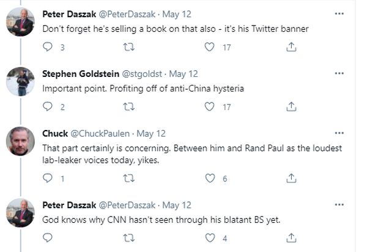Screen dimensions: 367x252
Task: Share Daszak's CNN tweet
Action: click(291, 239)
